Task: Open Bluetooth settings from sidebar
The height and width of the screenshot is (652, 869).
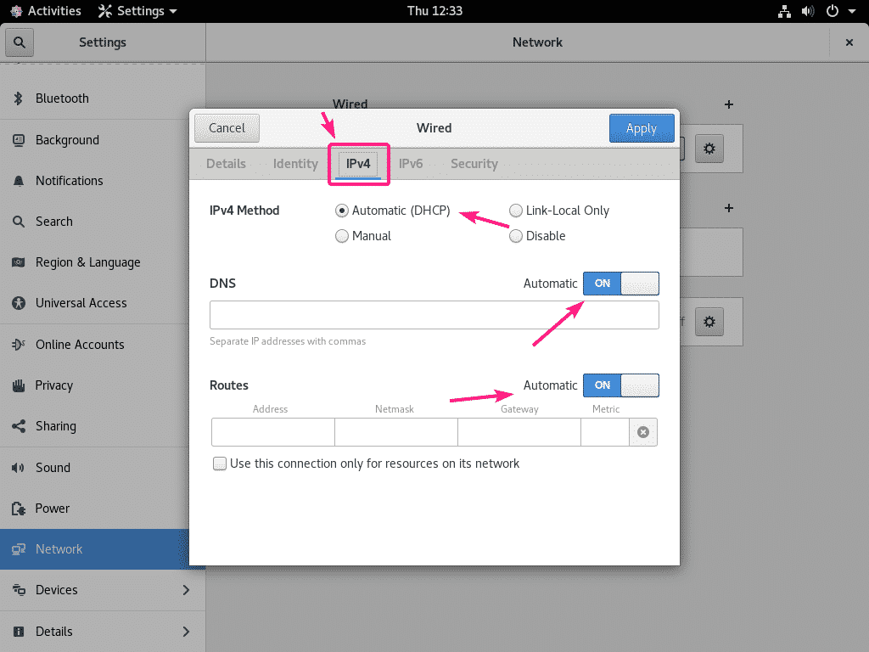Action: (103, 98)
